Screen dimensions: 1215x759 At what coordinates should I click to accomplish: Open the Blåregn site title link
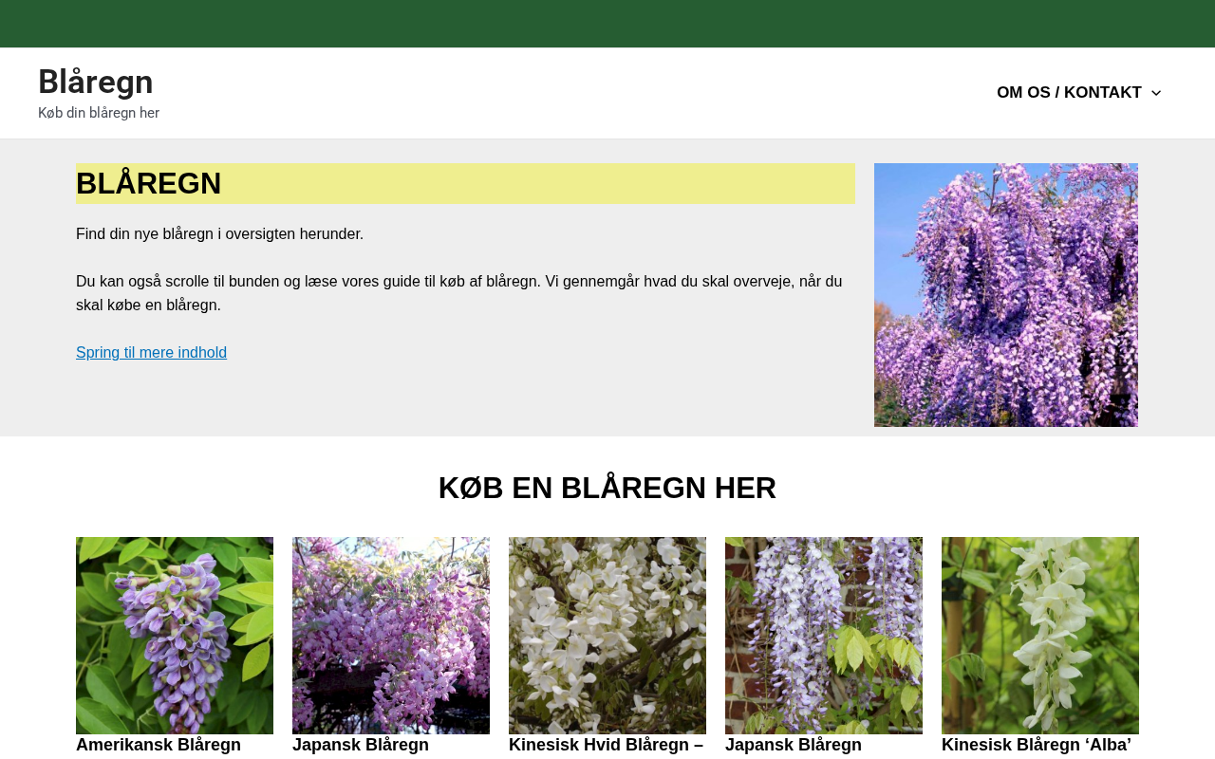(x=96, y=82)
